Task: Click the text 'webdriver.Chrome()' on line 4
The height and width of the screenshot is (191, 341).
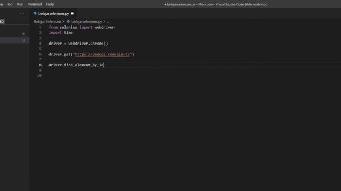Action: [88, 44]
